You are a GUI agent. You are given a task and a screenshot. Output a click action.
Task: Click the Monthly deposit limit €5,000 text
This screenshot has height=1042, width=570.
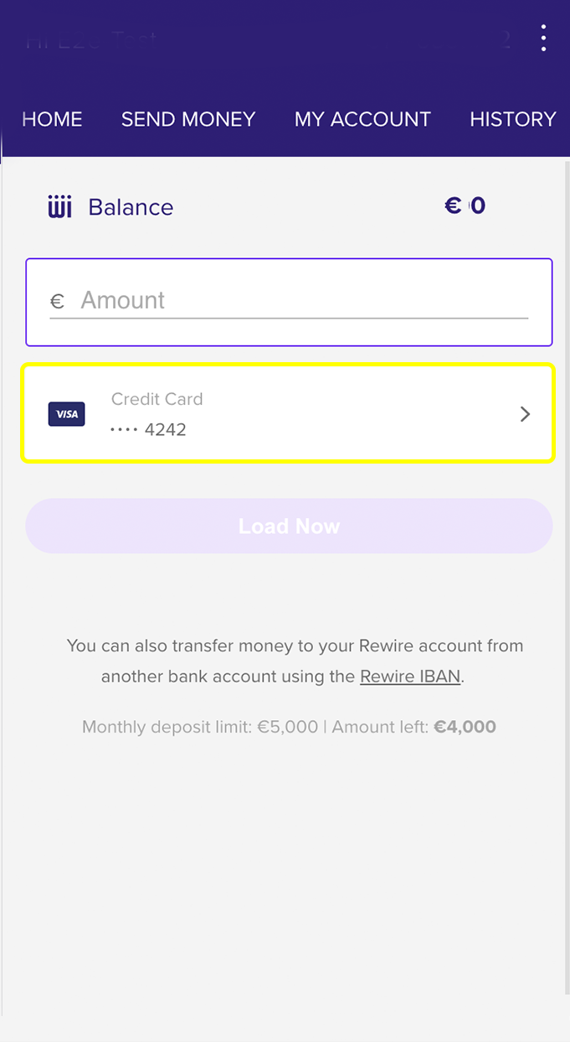(x=199, y=727)
